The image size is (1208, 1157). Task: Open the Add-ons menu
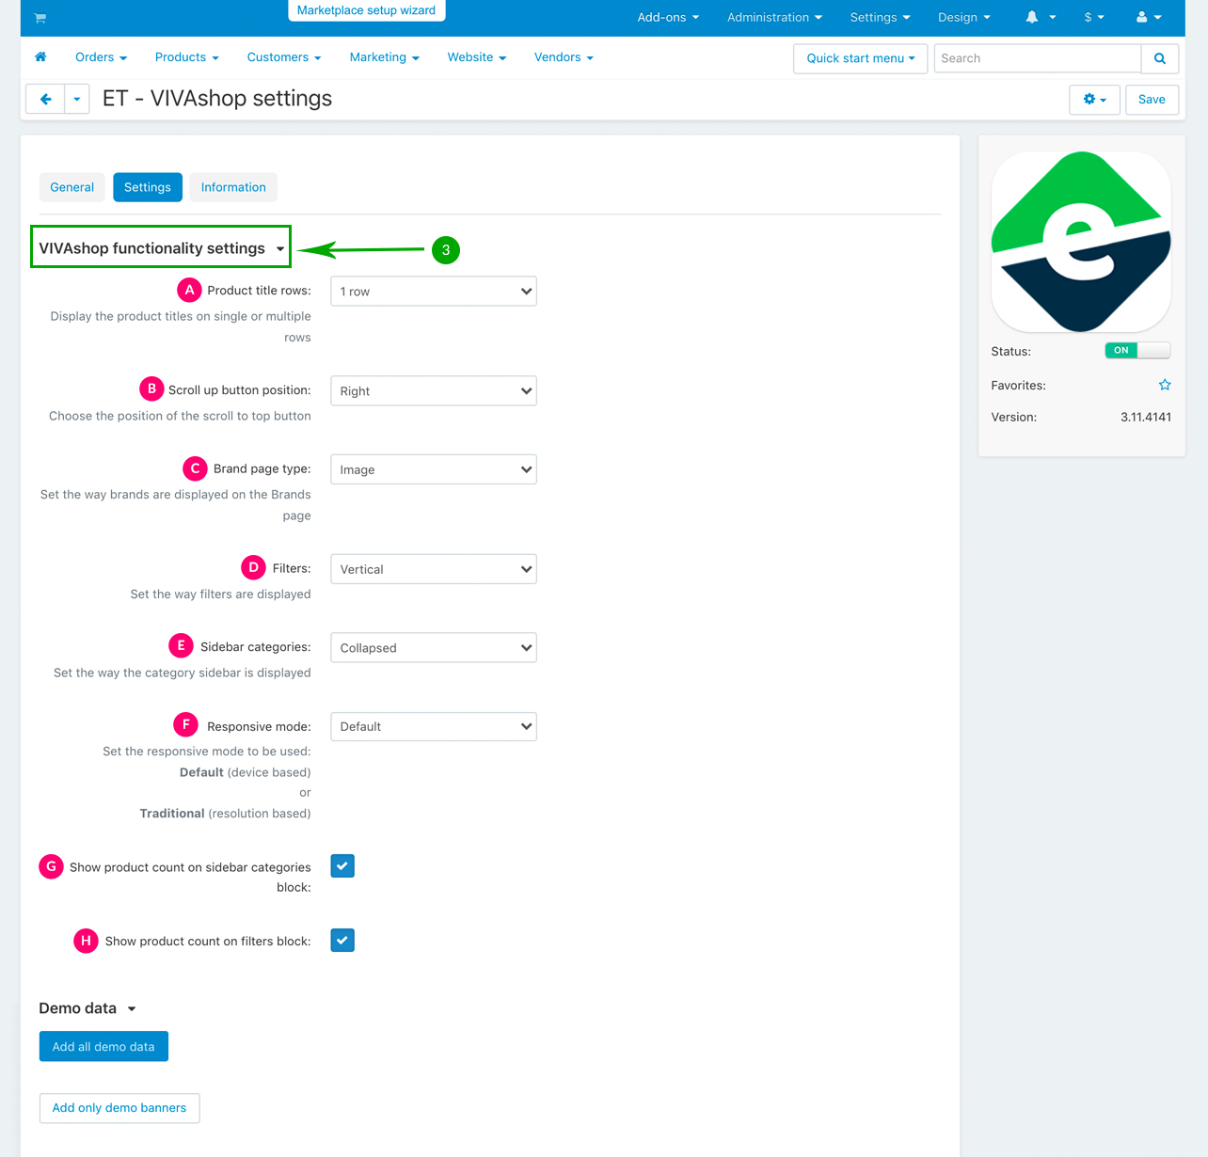pos(668,18)
